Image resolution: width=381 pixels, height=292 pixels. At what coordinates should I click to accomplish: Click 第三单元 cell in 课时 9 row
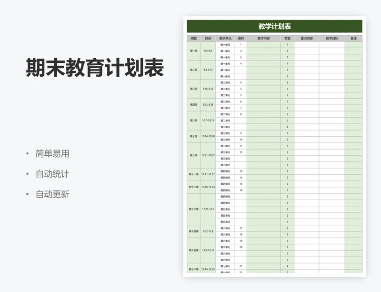click(x=225, y=133)
